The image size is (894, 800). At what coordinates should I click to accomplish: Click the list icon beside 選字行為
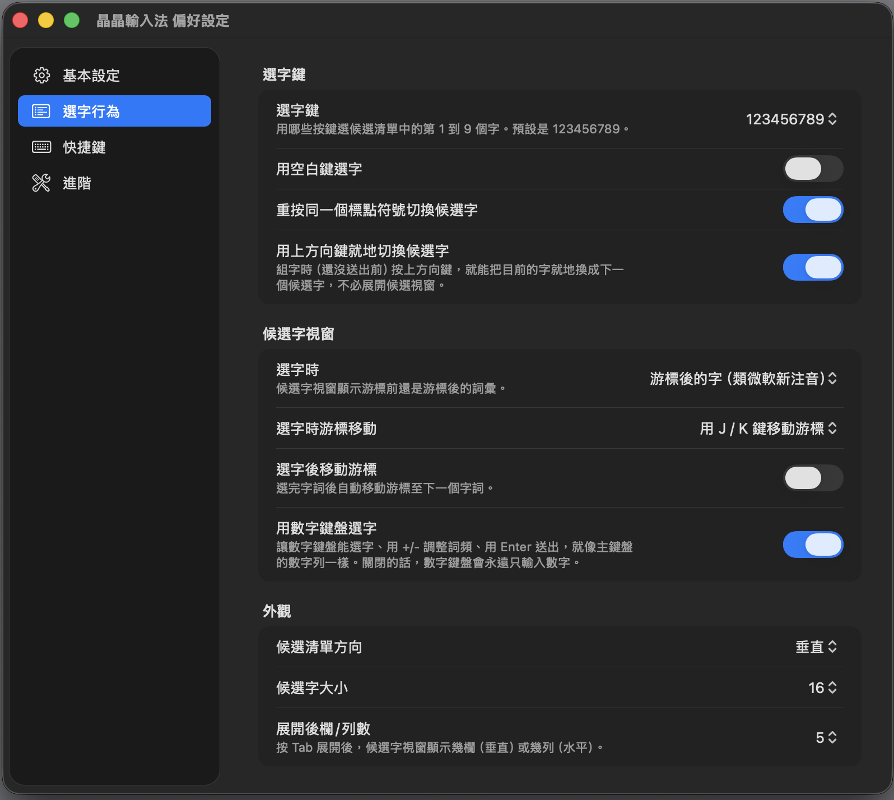41,111
